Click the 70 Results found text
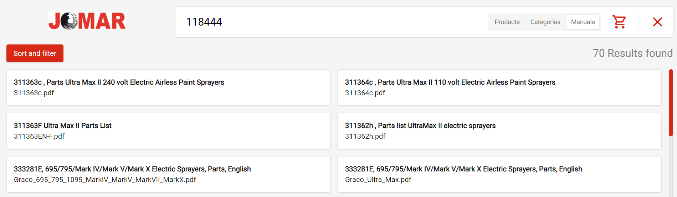The height and width of the screenshot is (197, 677). coord(632,53)
